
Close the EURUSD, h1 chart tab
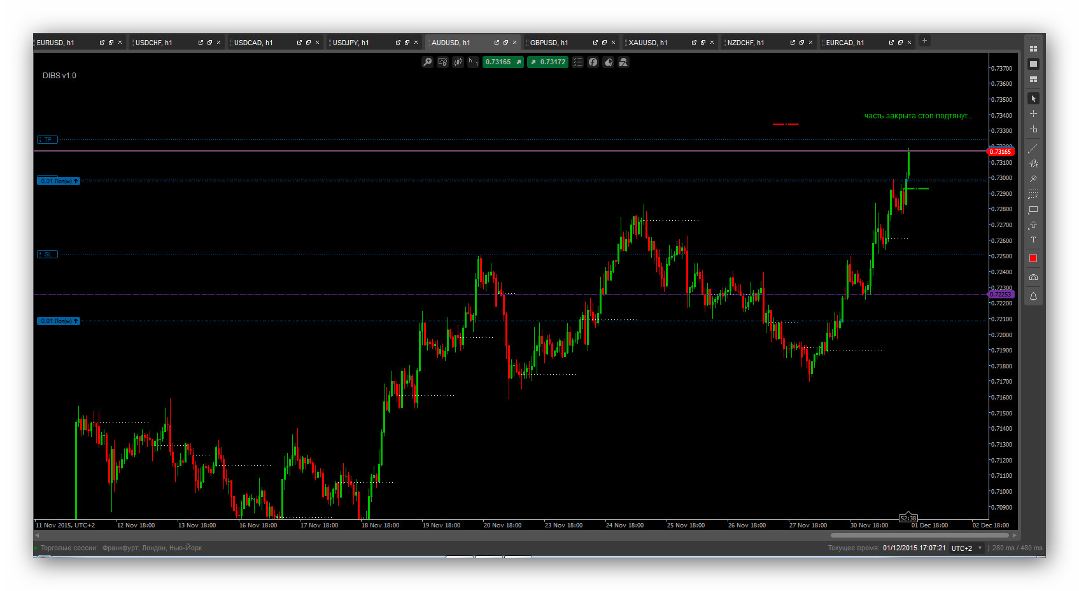[x=120, y=43]
